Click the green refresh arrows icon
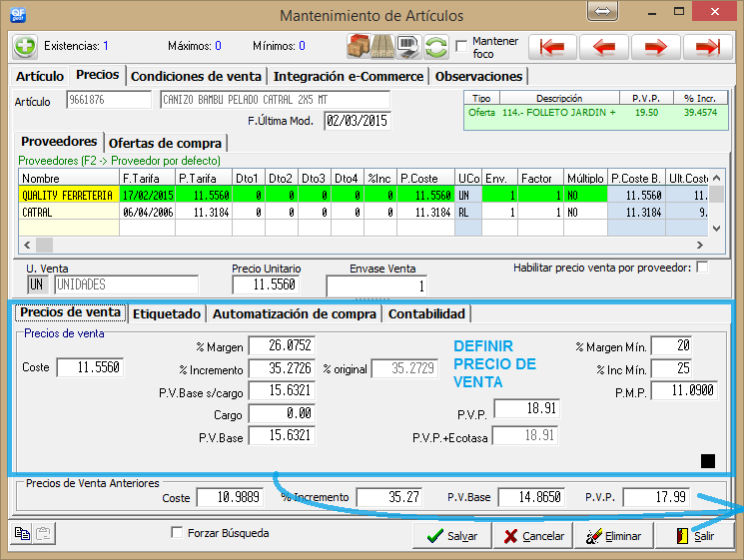The width and height of the screenshot is (744, 560). click(436, 47)
